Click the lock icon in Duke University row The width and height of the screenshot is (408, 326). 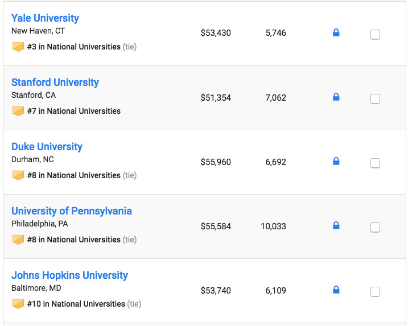point(336,162)
